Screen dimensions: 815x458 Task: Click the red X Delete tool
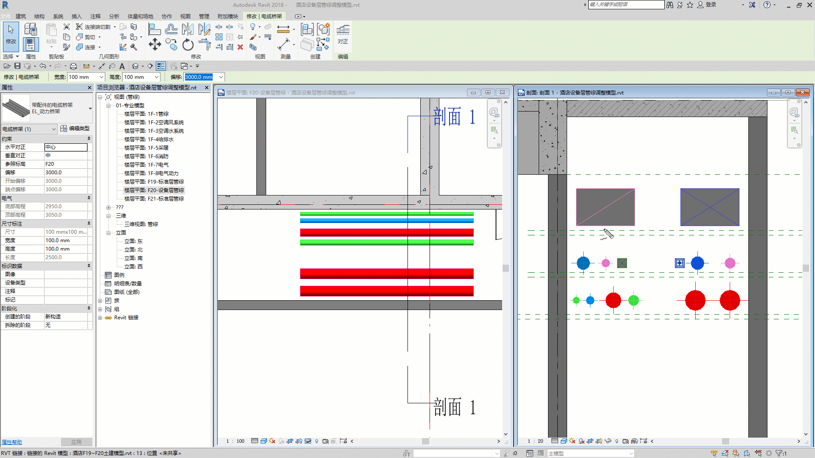(240, 47)
